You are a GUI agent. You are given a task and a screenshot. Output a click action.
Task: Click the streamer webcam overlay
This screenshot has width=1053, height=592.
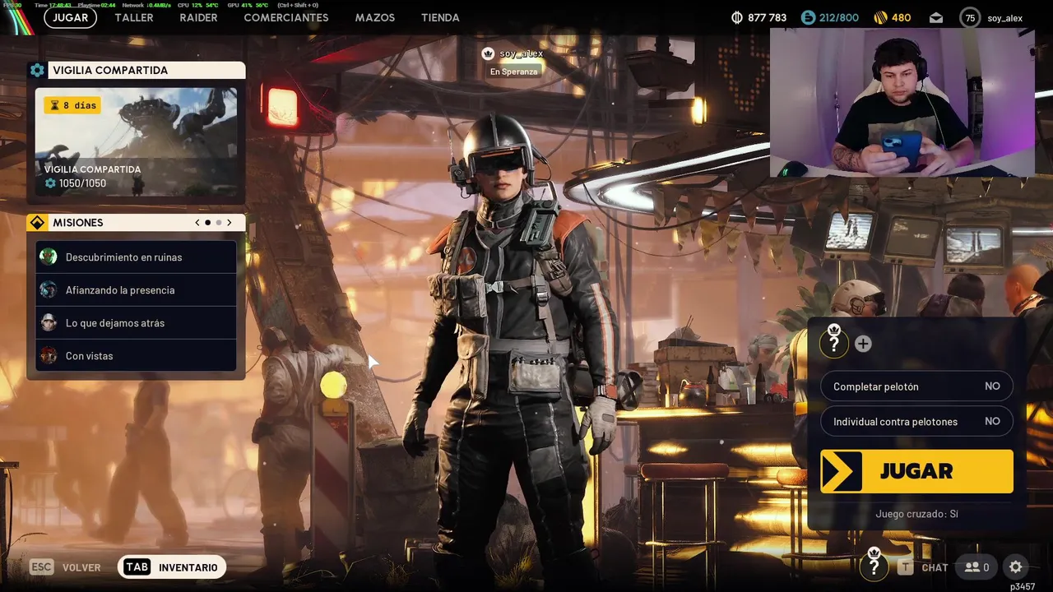pos(902,103)
